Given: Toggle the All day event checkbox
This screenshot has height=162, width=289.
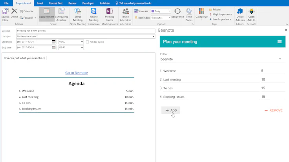Looking at the screenshot, I should (87, 42).
